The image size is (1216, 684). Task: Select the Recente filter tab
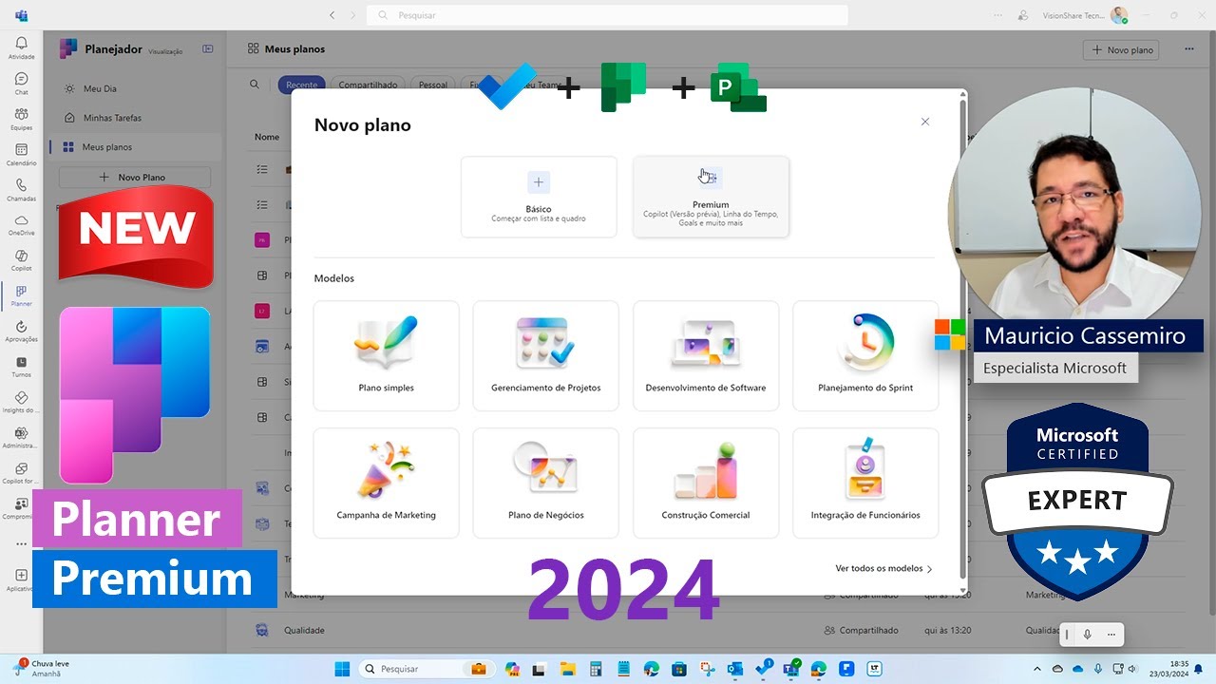(x=301, y=85)
